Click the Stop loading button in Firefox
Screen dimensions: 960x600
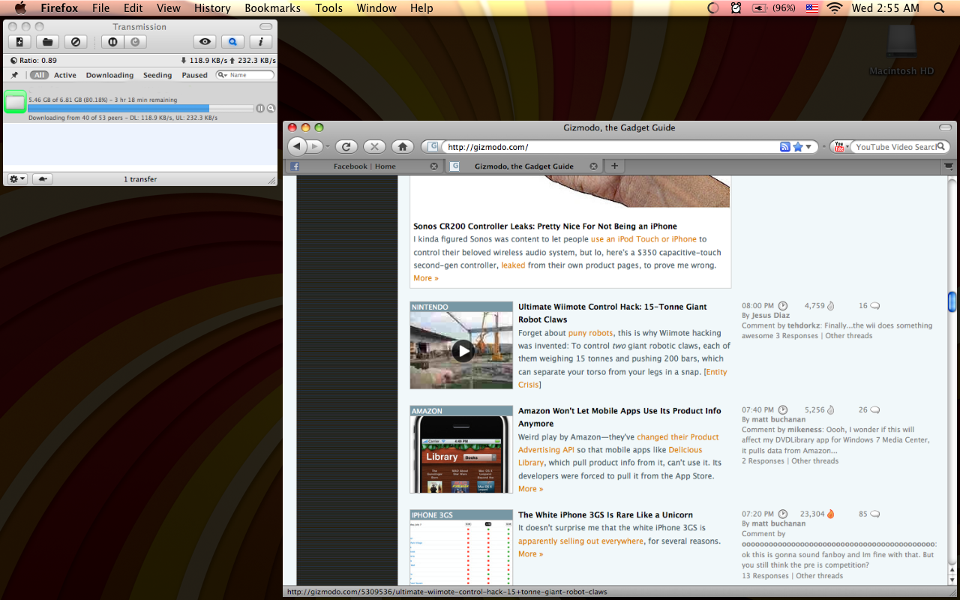coord(374,146)
